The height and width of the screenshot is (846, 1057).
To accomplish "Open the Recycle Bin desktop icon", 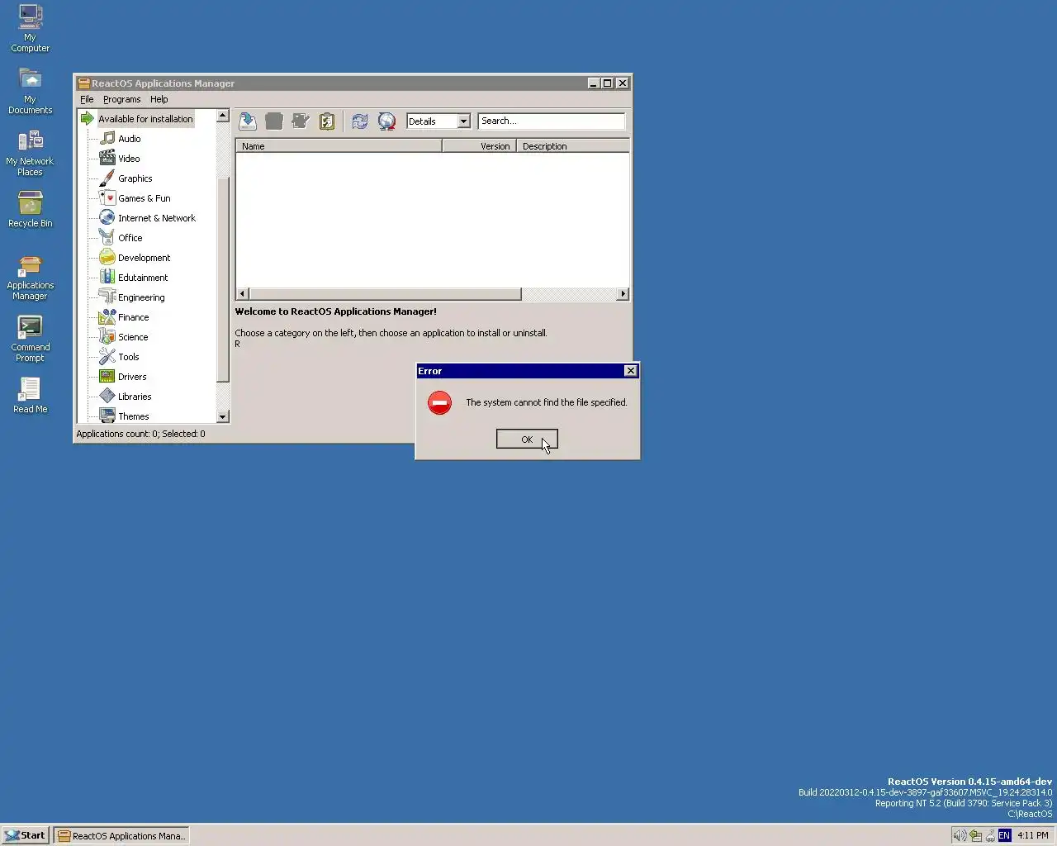I will [31, 209].
